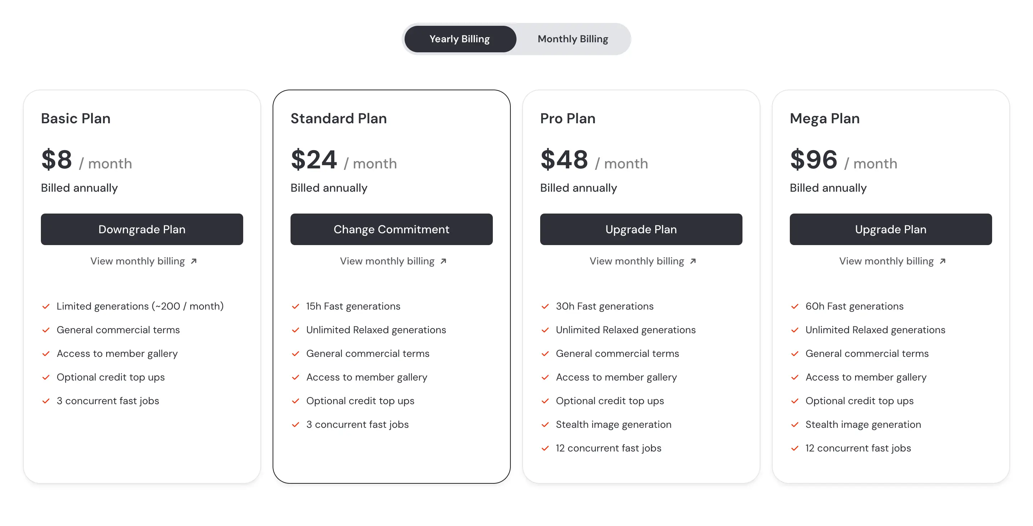Click Downgrade Plan button under Basic

pos(142,229)
